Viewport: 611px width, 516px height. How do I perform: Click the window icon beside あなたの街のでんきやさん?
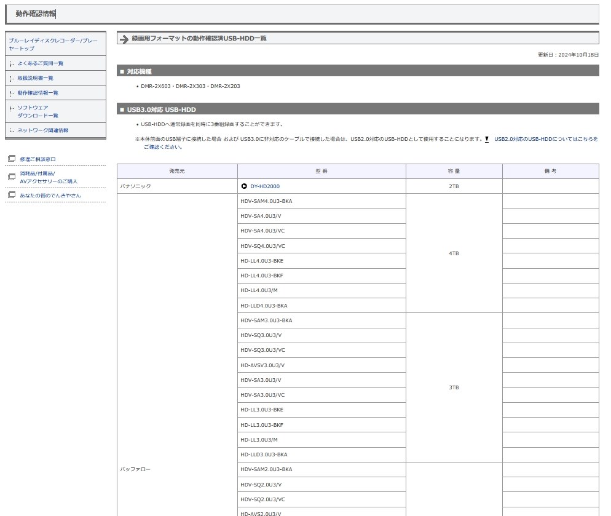[x=12, y=195]
